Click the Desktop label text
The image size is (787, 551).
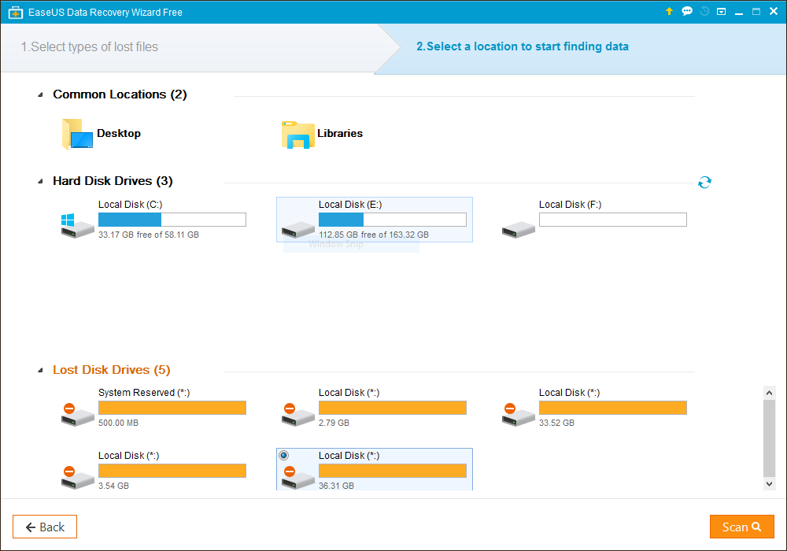coord(119,134)
